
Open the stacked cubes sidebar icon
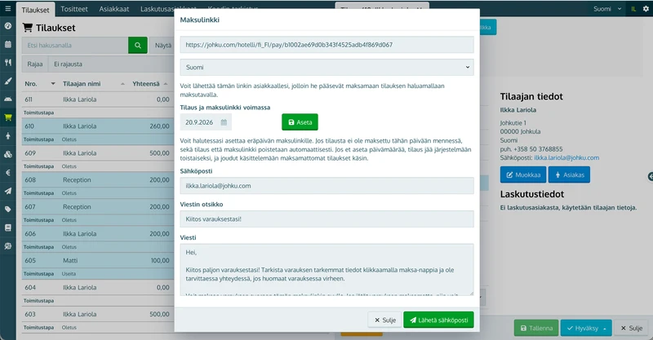point(8,154)
